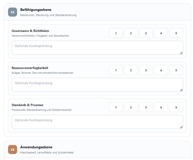Click 'Ressourcen, Steuerung und Standardisierung' subtitle
Viewport: 193px width, 160px height.
tap(48, 15)
